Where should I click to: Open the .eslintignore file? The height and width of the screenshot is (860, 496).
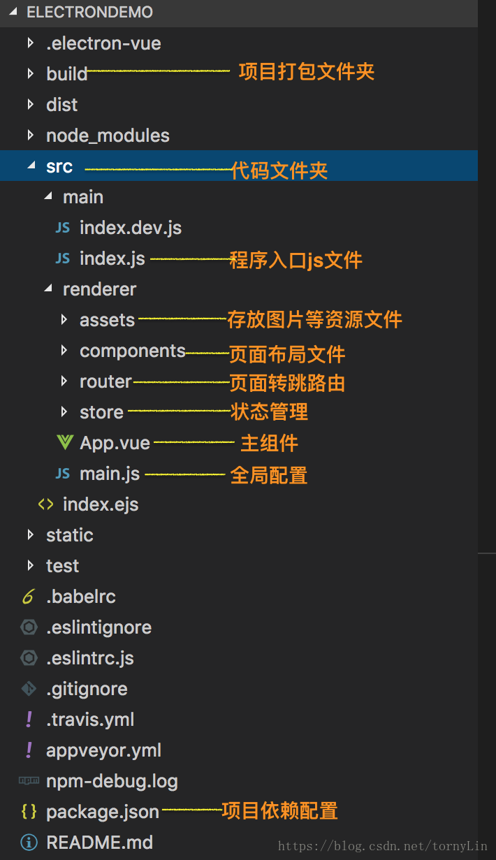[99, 627]
